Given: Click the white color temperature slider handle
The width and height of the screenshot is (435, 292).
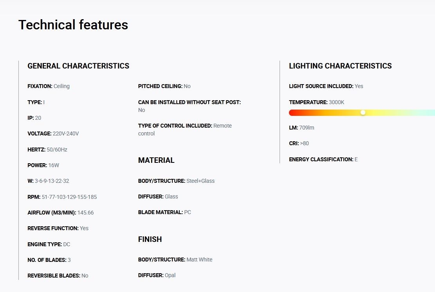Looking at the screenshot, I should pos(363,113).
